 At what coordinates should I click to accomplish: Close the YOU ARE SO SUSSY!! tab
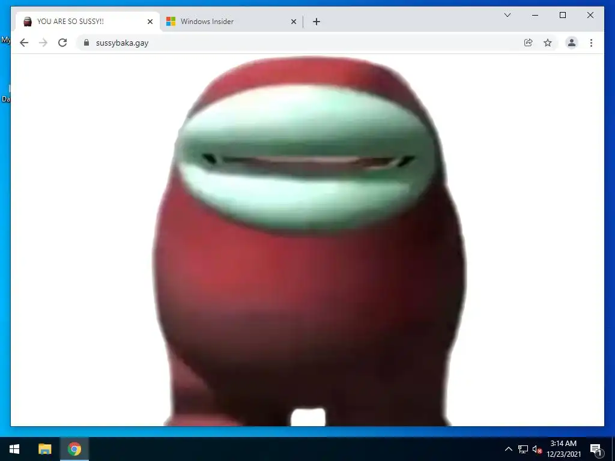(150, 22)
